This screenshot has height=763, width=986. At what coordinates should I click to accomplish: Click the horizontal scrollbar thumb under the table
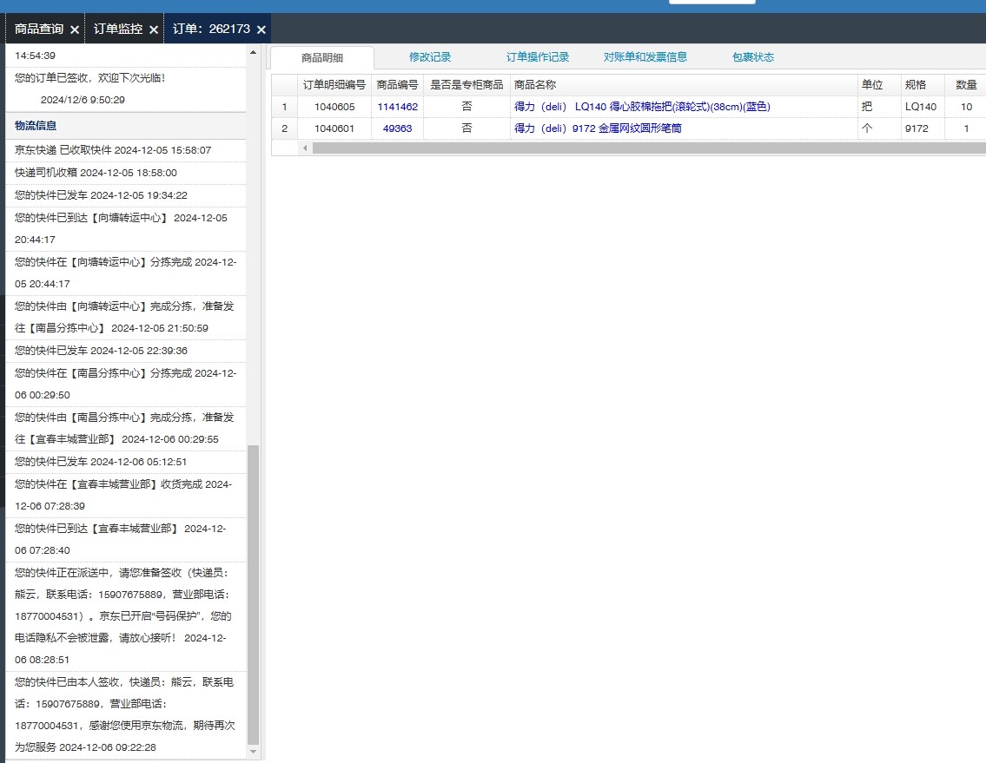649,148
